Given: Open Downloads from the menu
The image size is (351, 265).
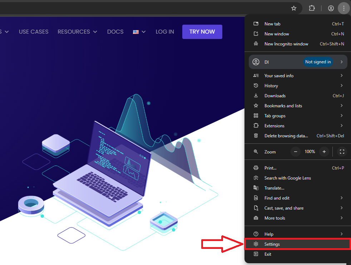Looking at the screenshot, I should coord(275,96).
